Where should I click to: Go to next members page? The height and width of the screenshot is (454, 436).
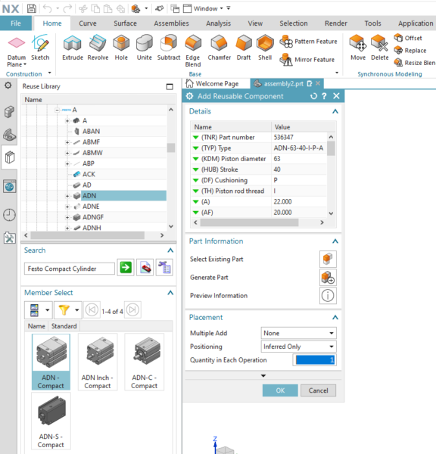coord(132,309)
